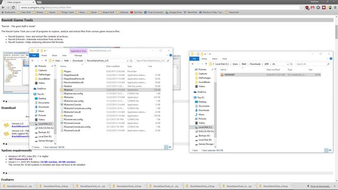This screenshot has height=190, width=338.
Task: Click the search box in sfx window
Action: pyautogui.click(x=312, y=64)
